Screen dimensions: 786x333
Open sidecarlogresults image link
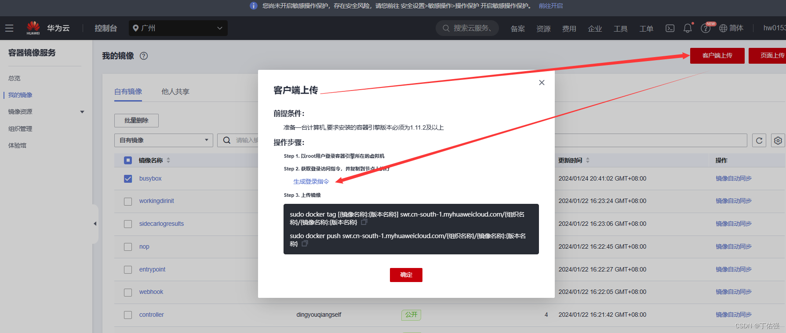(161, 224)
